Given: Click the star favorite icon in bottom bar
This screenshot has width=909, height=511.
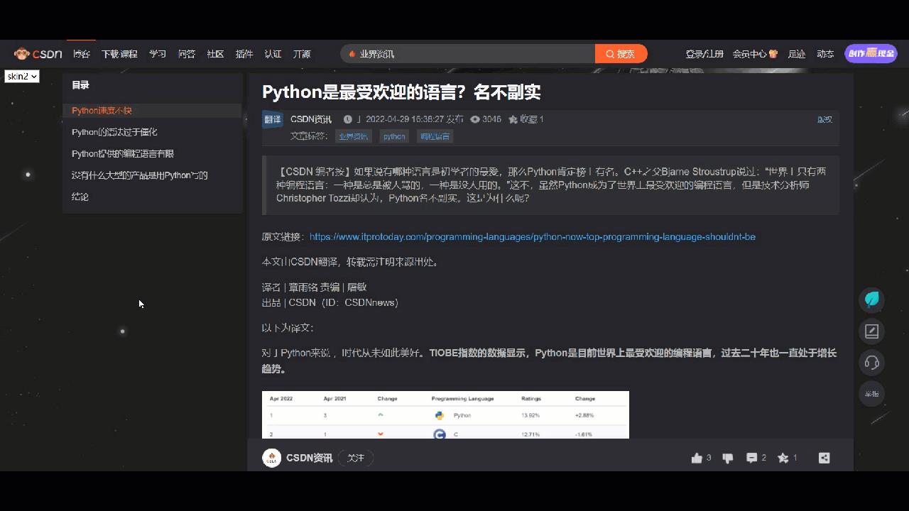Looking at the screenshot, I should (x=783, y=458).
